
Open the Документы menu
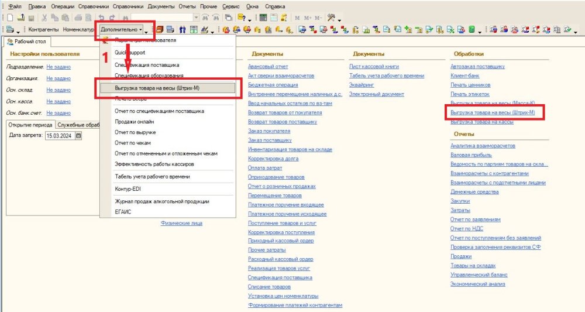(x=161, y=6)
